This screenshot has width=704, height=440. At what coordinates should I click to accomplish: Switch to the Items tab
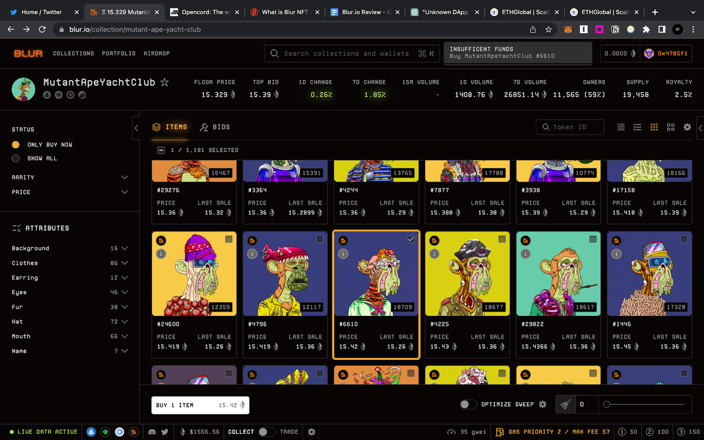point(170,127)
